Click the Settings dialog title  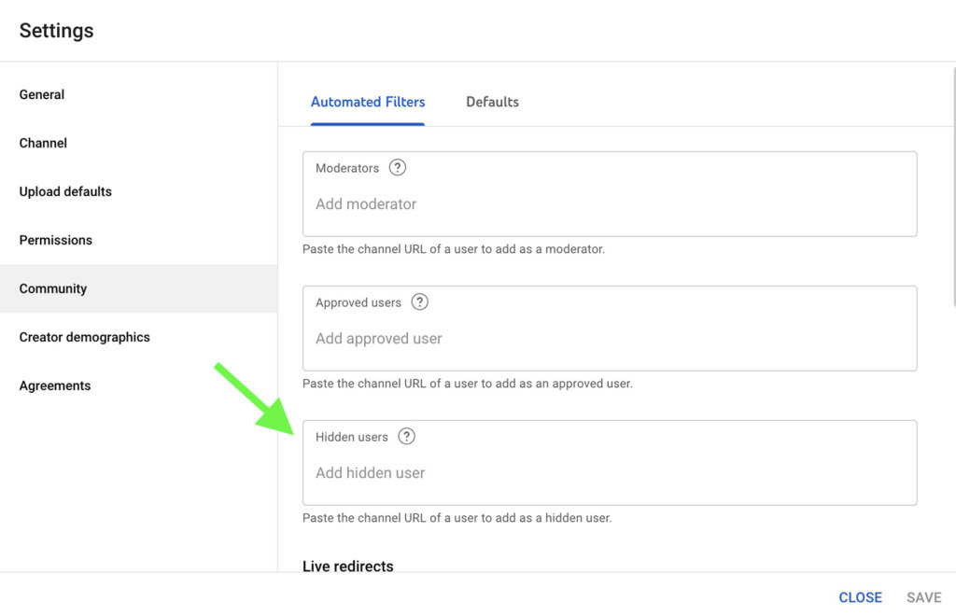56,30
